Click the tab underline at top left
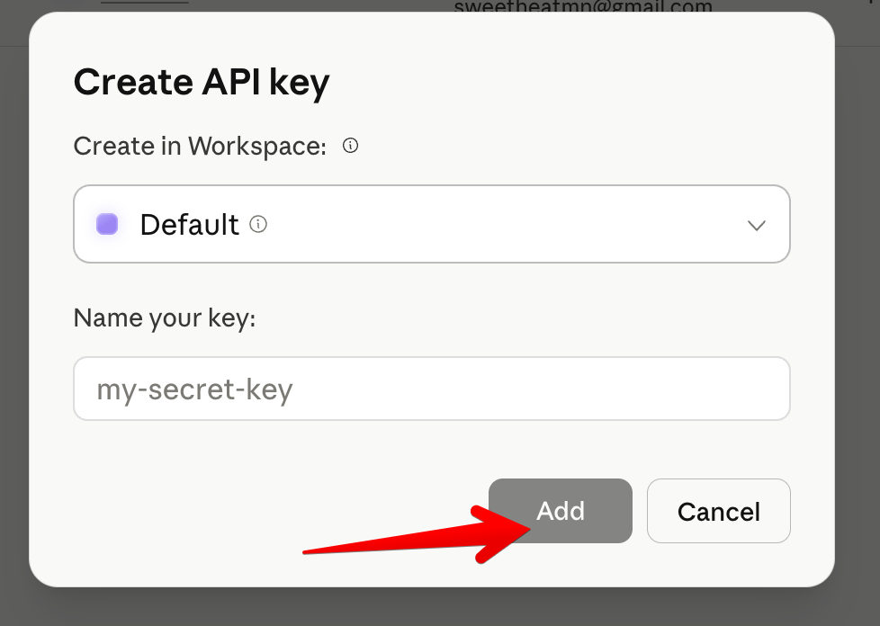 coord(144,3)
